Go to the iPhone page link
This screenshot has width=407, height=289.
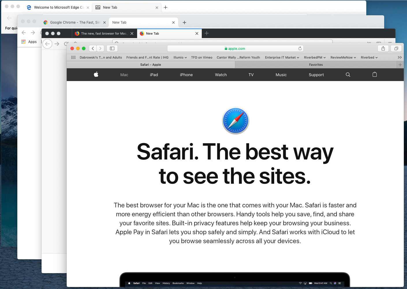coord(186,75)
